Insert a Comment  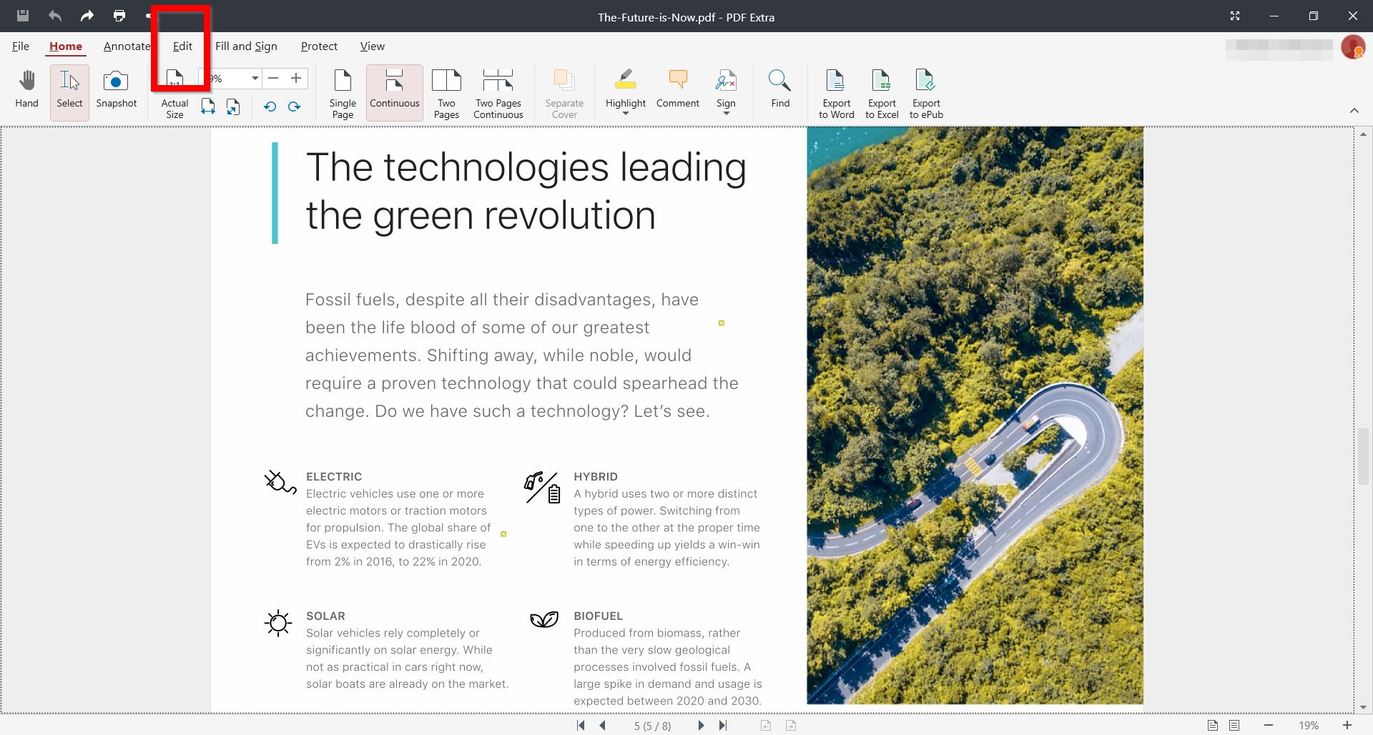(x=676, y=90)
